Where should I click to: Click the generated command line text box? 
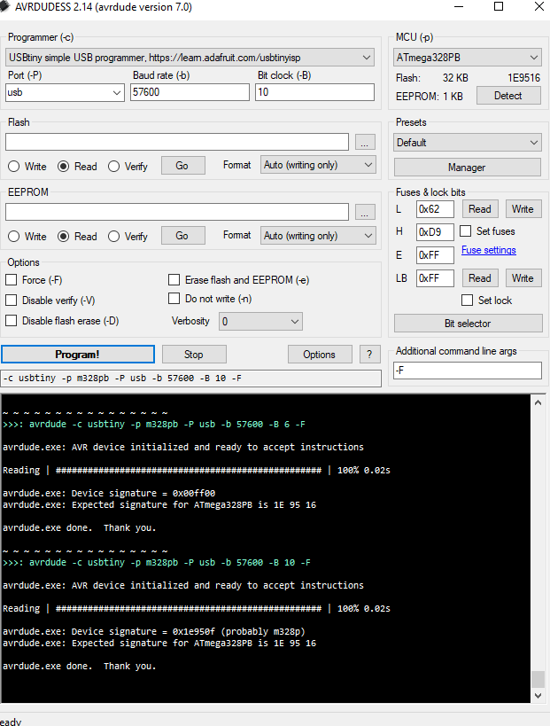pyautogui.click(x=191, y=379)
